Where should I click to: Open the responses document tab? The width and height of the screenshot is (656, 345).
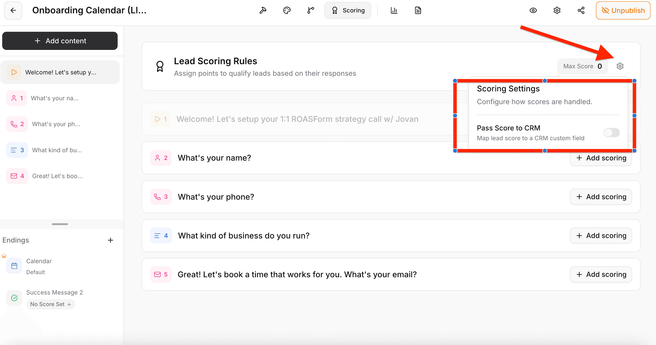click(x=418, y=11)
